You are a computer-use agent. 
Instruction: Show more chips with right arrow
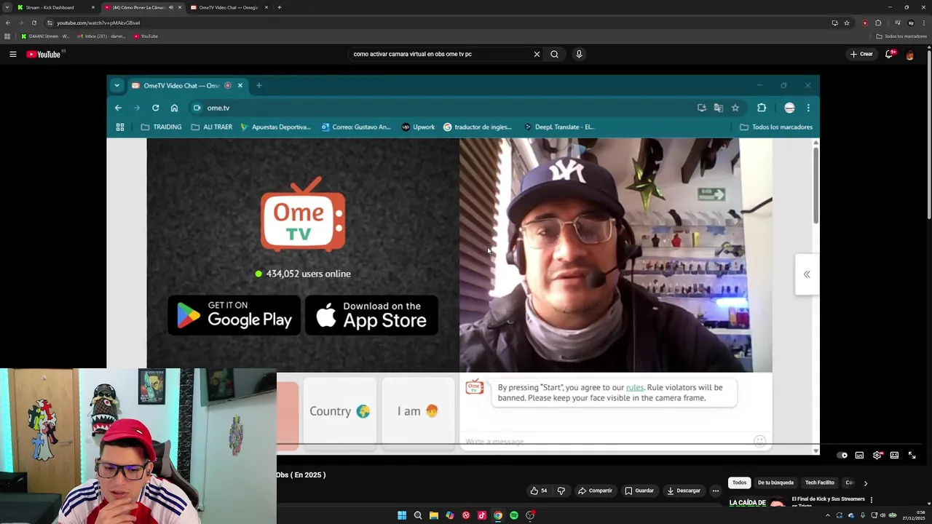click(866, 483)
